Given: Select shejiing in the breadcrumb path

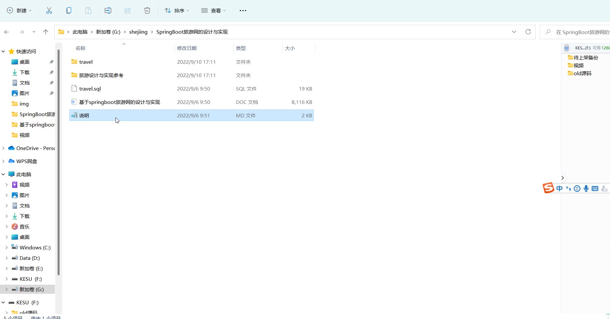Looking at the screenshot, I should pyautogui.click(x=138, y=32).
